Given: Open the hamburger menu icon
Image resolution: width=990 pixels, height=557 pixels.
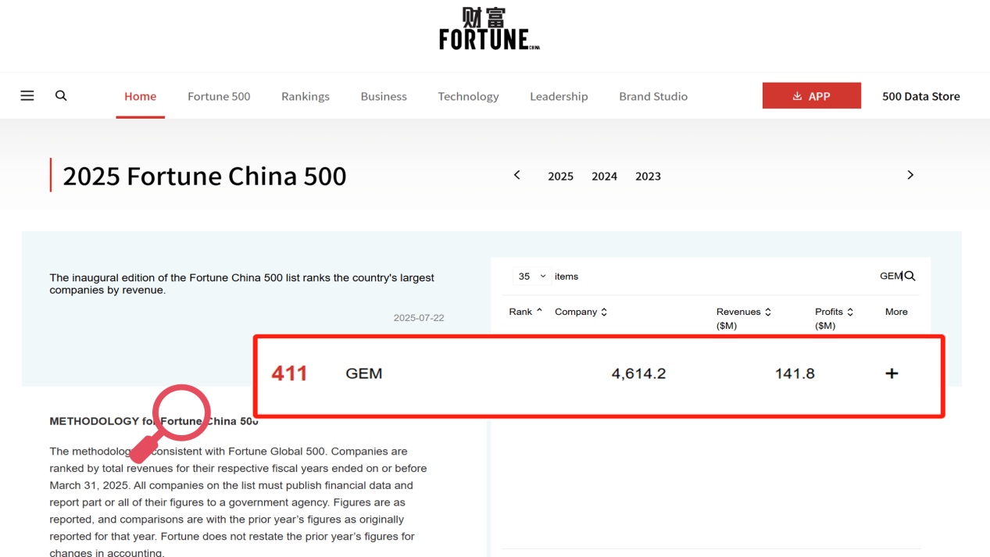Looking at the screenshot, I should [27, 95].
